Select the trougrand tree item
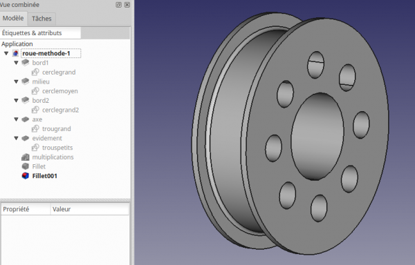The height and width of the screenshot is (265, 415). point(57,129)
